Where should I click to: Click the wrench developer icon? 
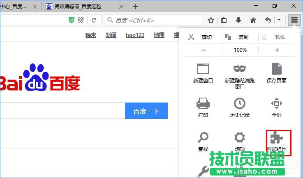[203, 171]
